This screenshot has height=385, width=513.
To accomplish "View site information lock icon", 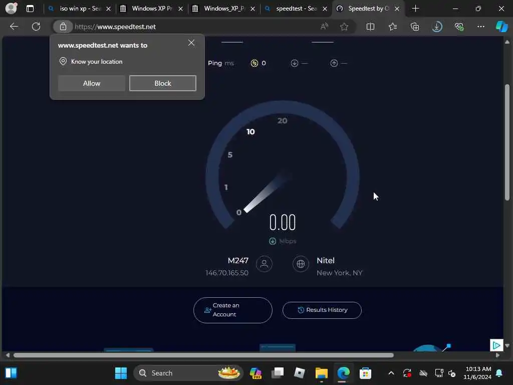I will [63, 27].
